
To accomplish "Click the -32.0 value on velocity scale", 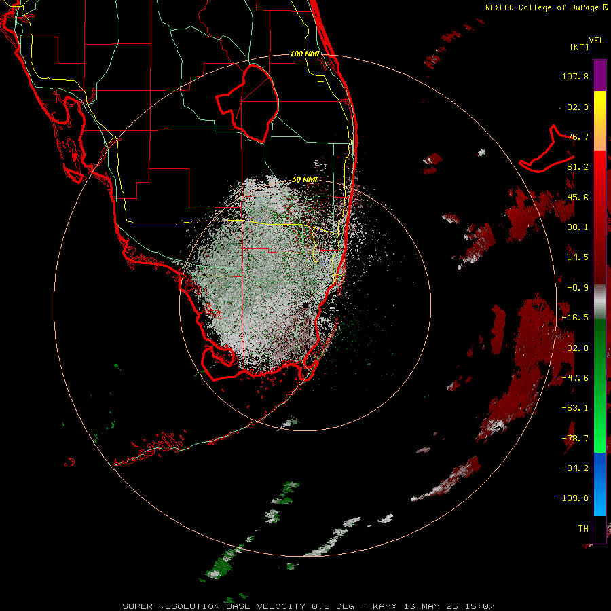I will pos(575,348).
